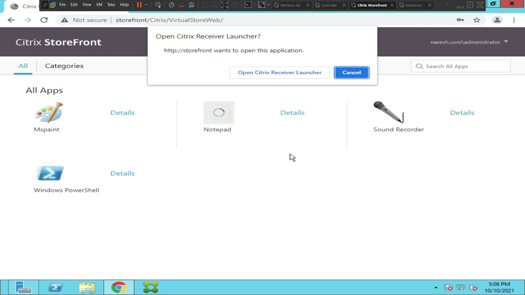Click the Notepad app label
The height and width of the screenshot is (295, 525).
point(217,129)
